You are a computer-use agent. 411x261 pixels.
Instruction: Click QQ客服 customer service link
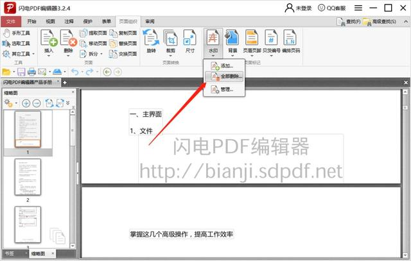click(331, 8)
